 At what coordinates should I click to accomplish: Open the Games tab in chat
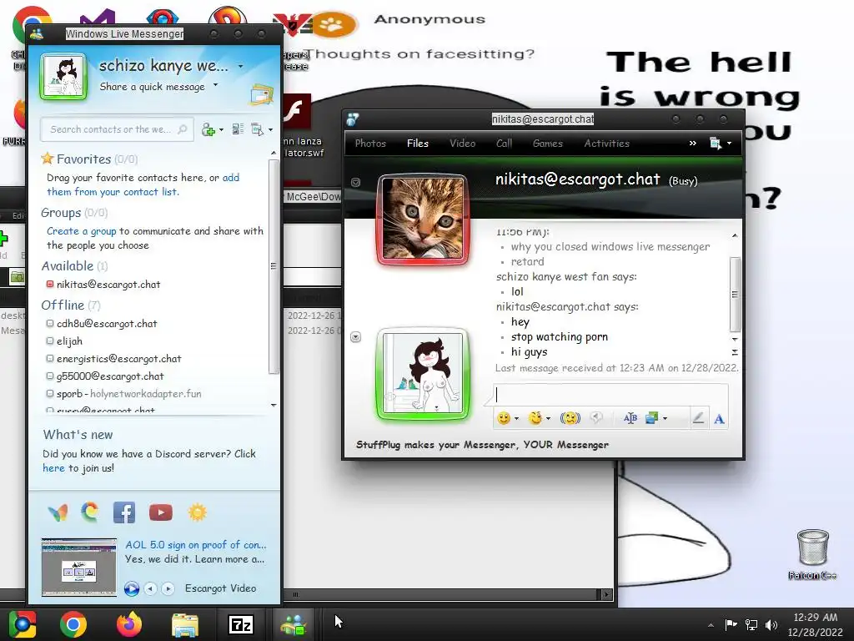pyautogui.click(x=547, y=143)
